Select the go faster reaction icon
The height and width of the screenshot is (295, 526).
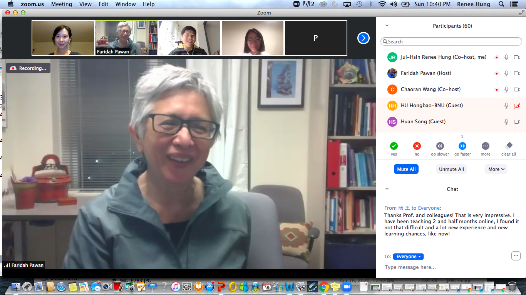(462, 146)
